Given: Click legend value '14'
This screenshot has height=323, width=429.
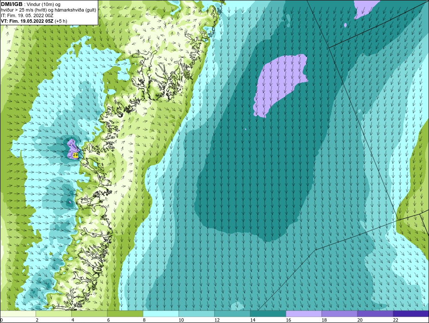Looking at the screenshot, I should [x=253, y=320].
